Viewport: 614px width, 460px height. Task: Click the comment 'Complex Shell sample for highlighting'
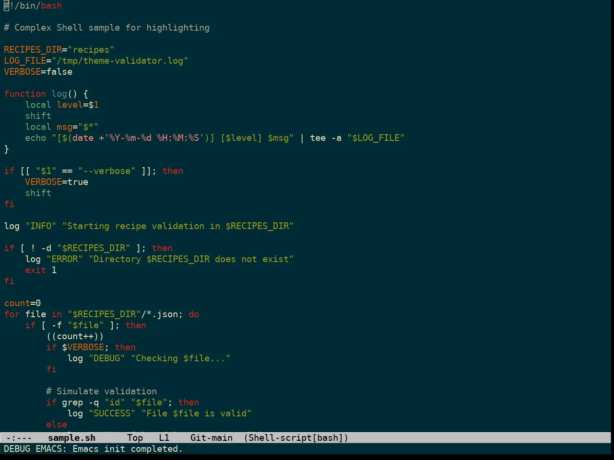point(112,28)
